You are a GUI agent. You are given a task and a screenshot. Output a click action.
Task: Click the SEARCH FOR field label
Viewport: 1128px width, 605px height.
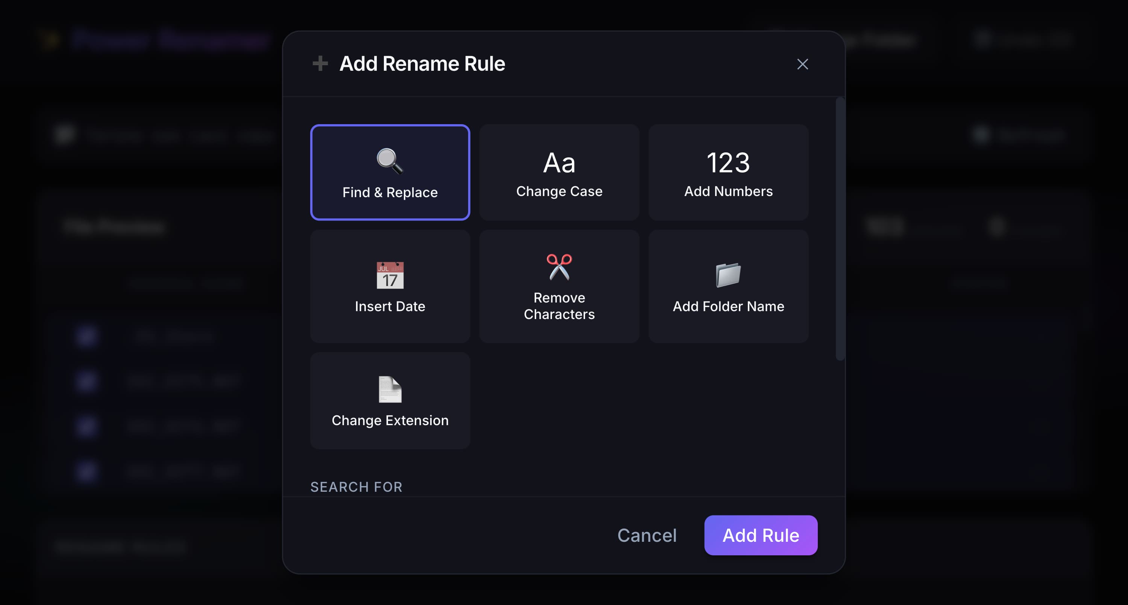[x=356, y=487]
